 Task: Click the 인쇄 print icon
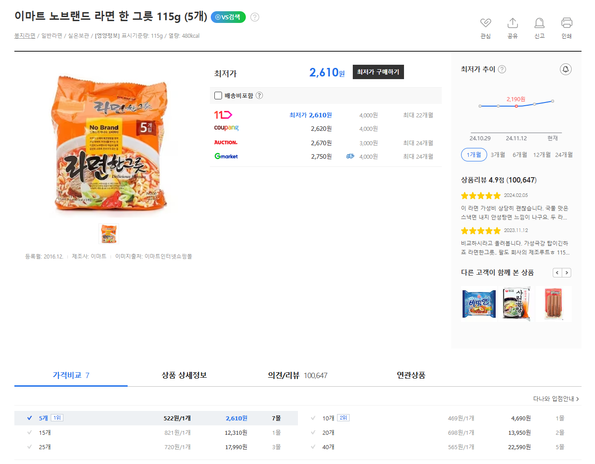567,22
